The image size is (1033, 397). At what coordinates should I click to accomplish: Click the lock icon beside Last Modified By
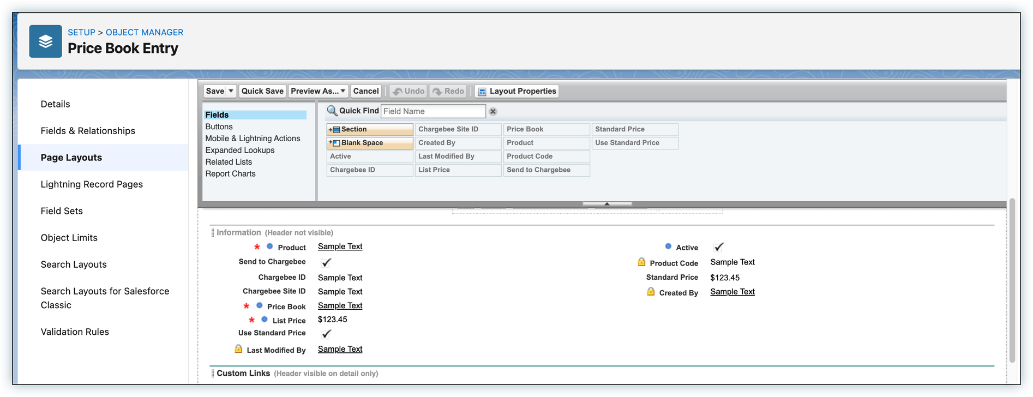pyautogui.click(x=238, y=349)
